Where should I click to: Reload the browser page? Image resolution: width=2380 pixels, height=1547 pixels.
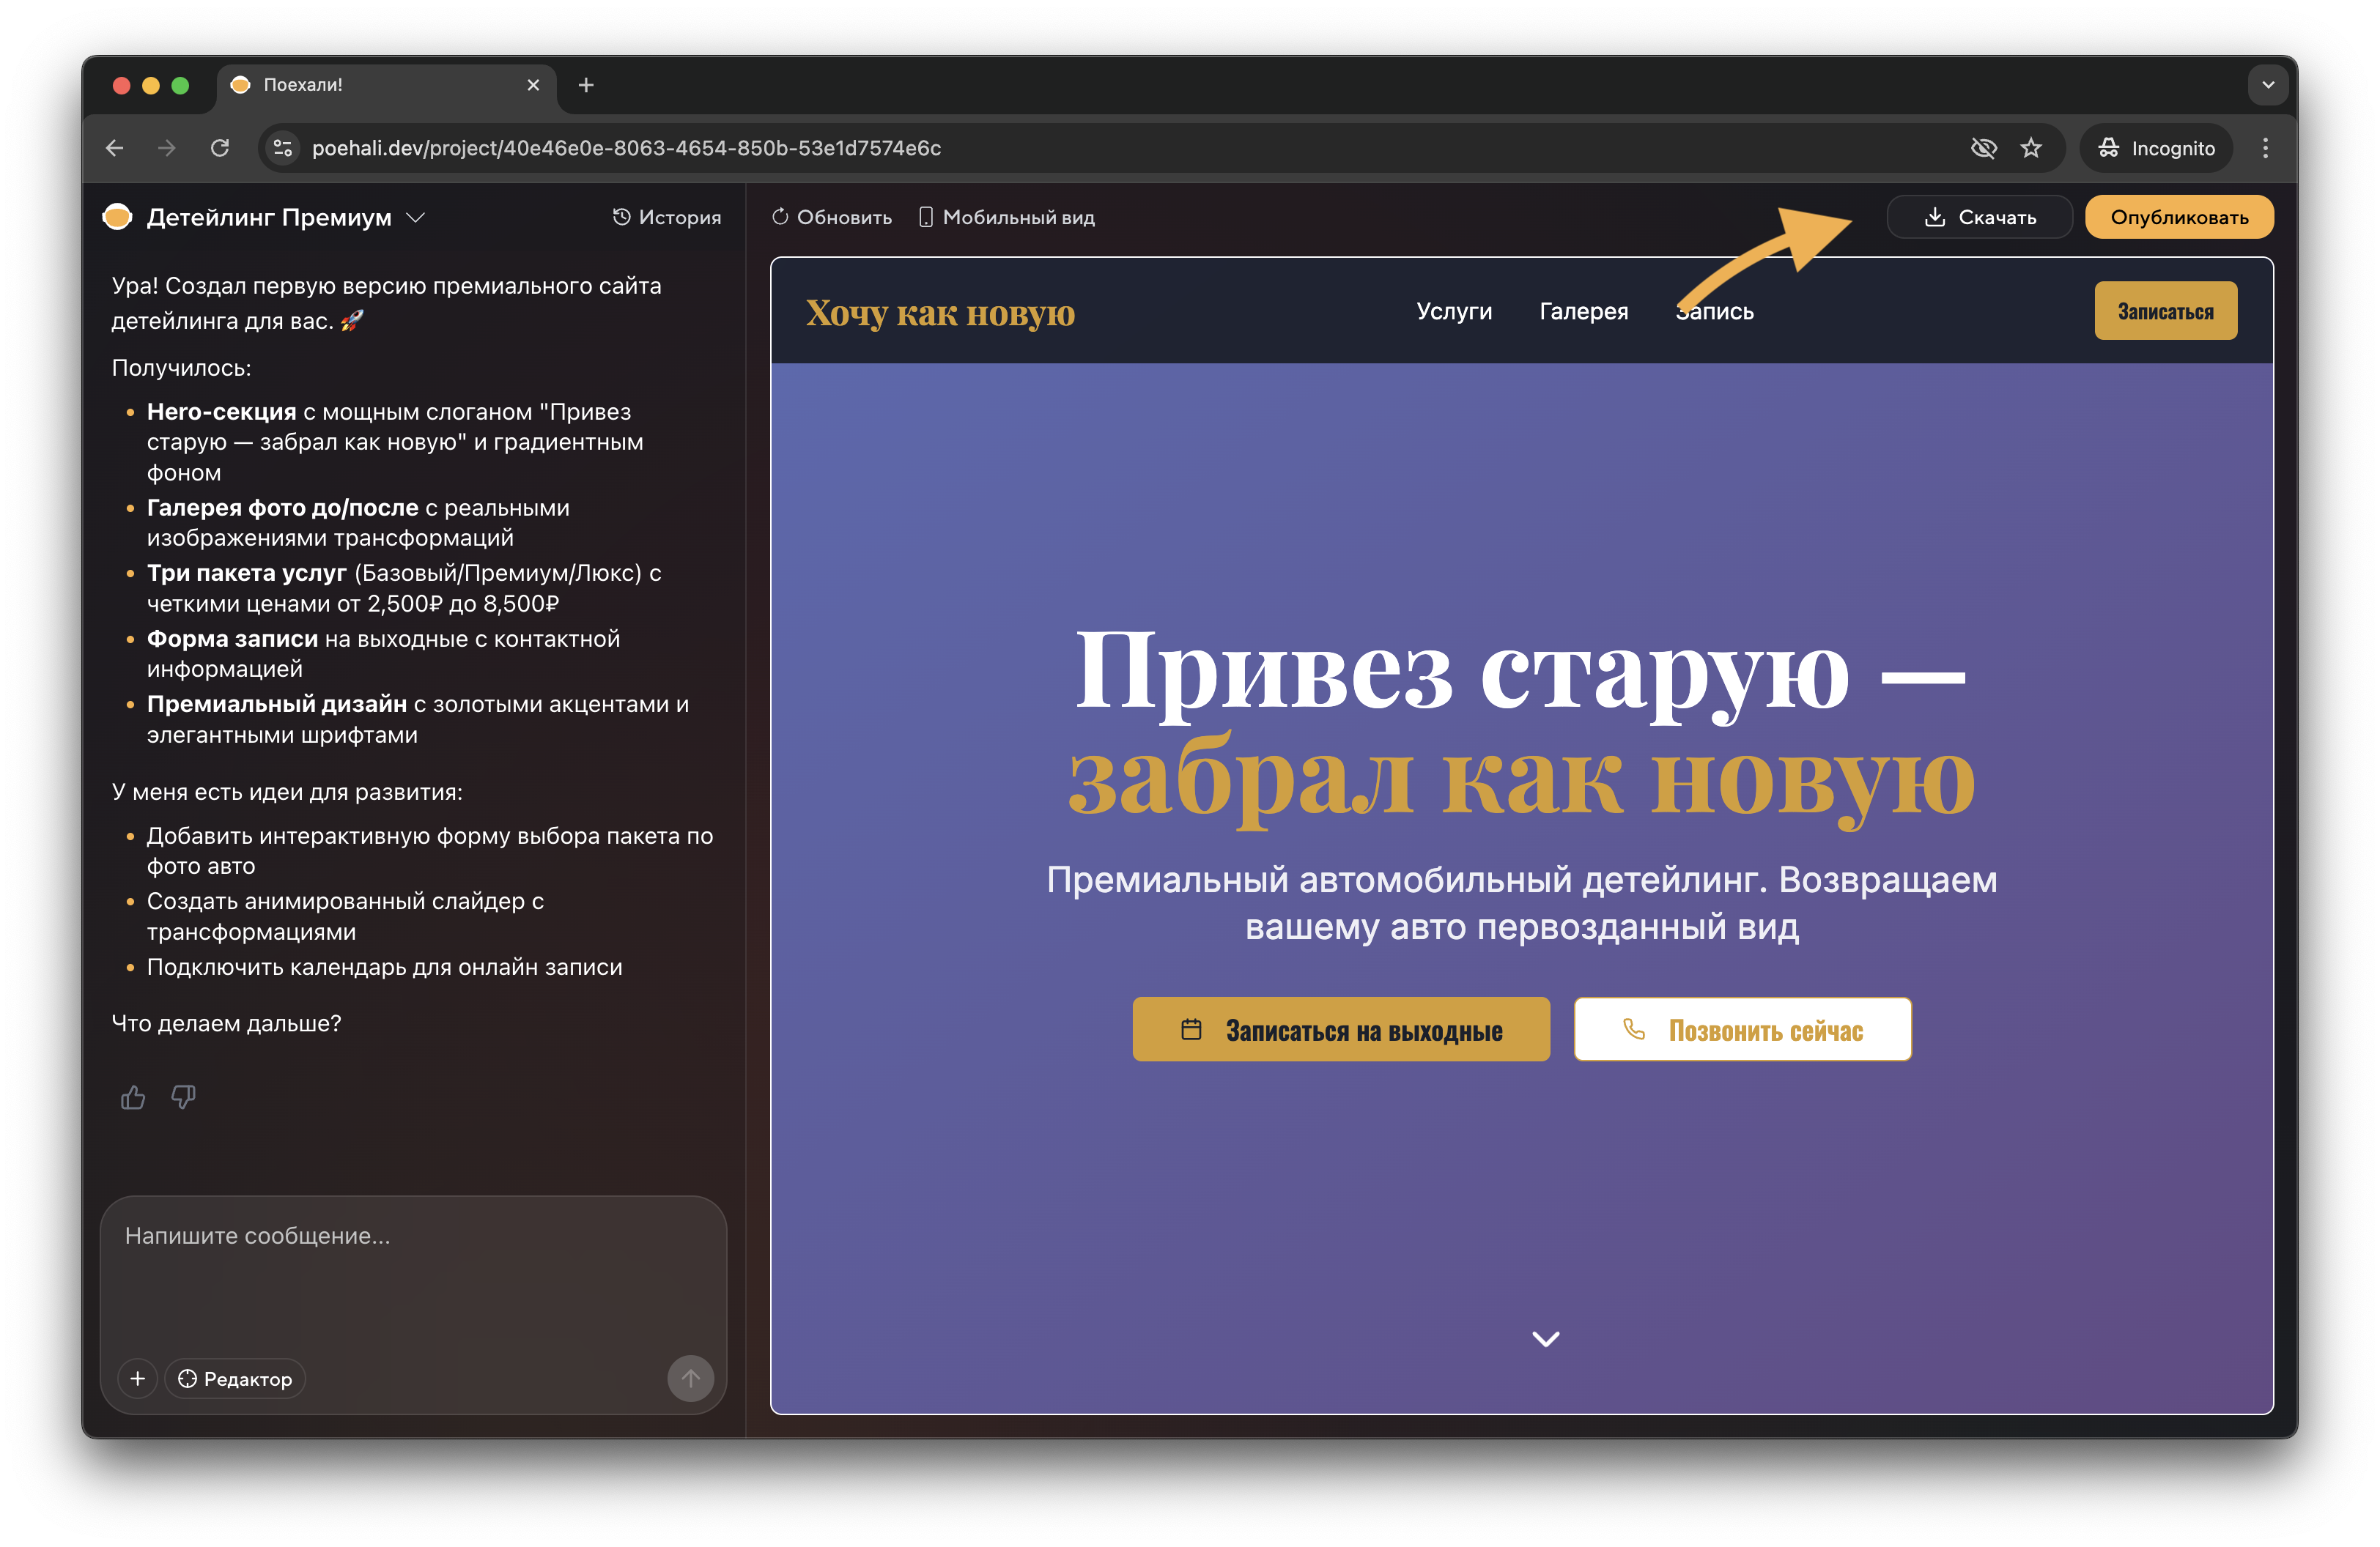click(220, 148)
